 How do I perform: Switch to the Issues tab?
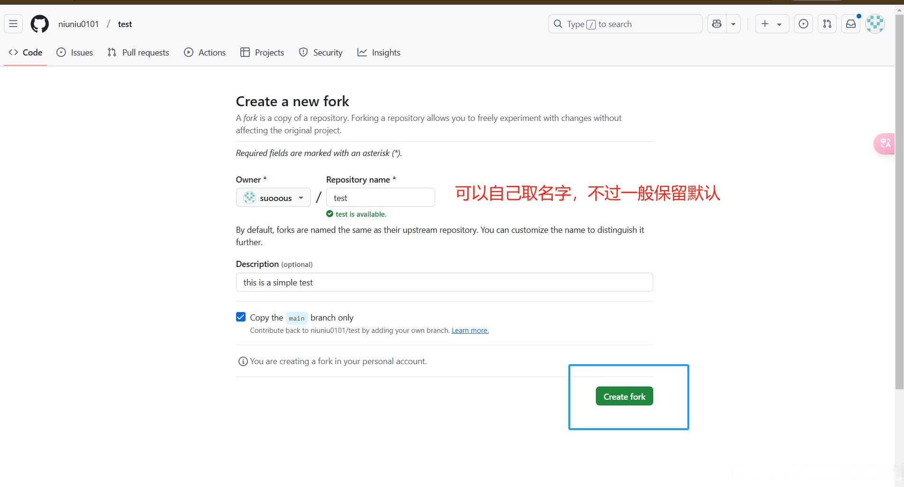[x=75, y=52]
